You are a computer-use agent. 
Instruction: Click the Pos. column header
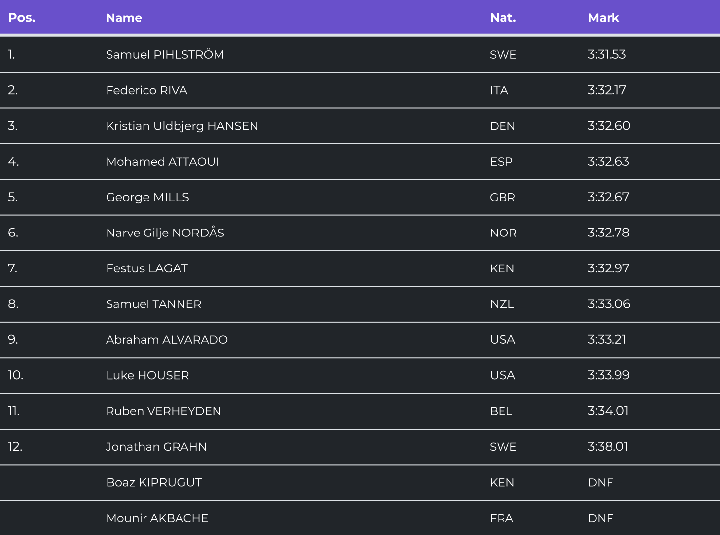[22, 18]
